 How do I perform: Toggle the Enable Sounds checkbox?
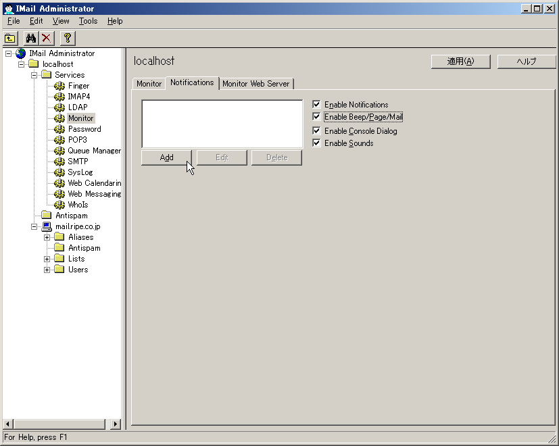click(x=316, y=143)
